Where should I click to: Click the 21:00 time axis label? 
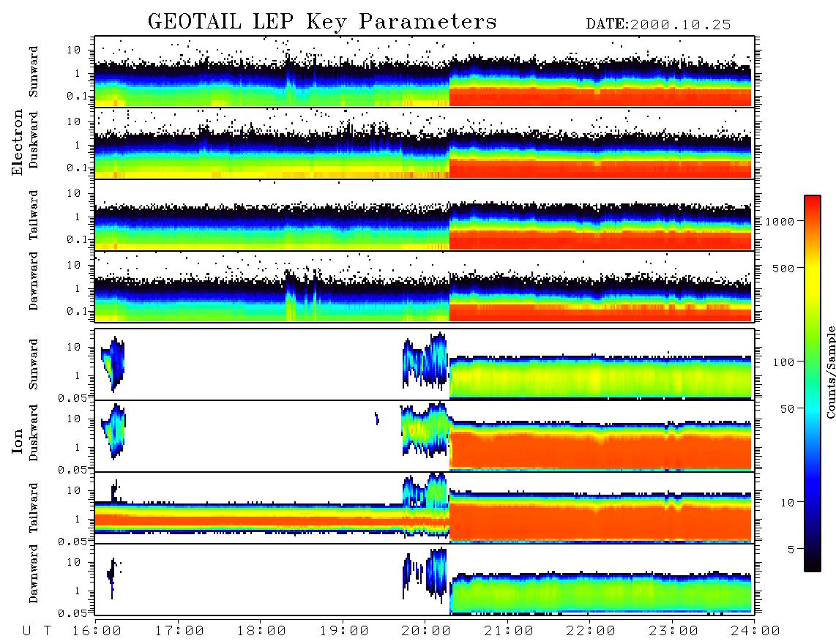click(509, 632)
